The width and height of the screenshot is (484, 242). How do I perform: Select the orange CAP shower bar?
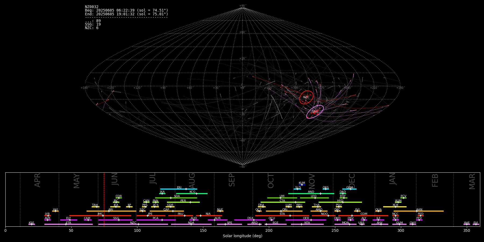point(167,211)
